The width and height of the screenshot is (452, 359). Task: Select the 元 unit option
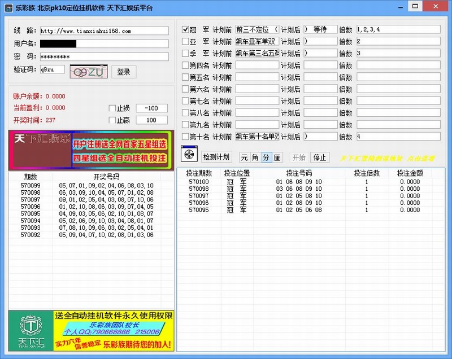tap(245, 157)
